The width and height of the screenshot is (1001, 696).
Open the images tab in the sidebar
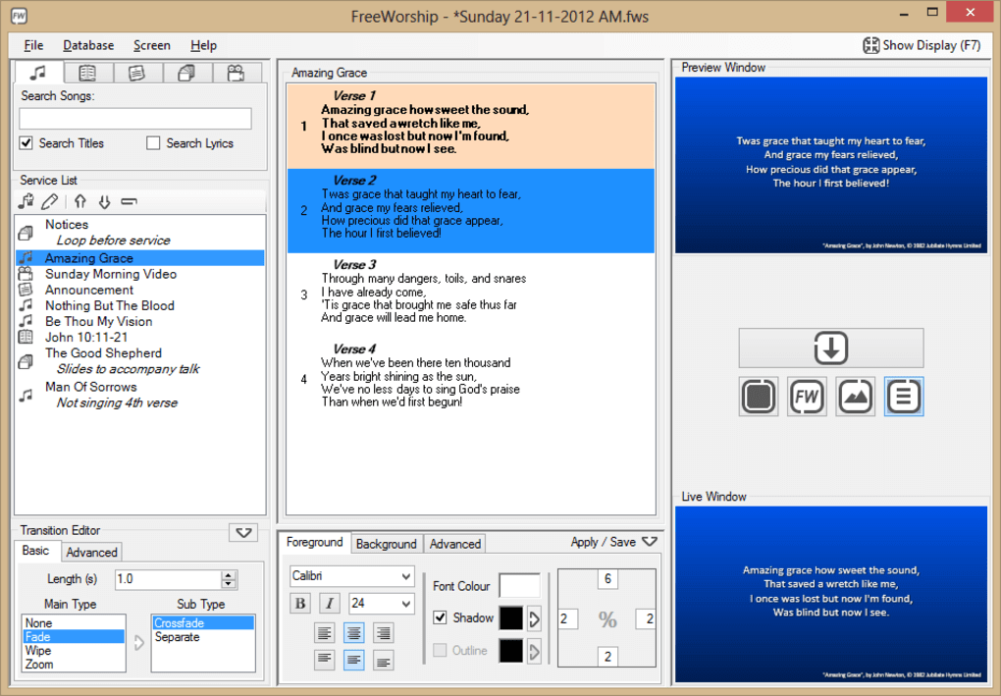186,72
